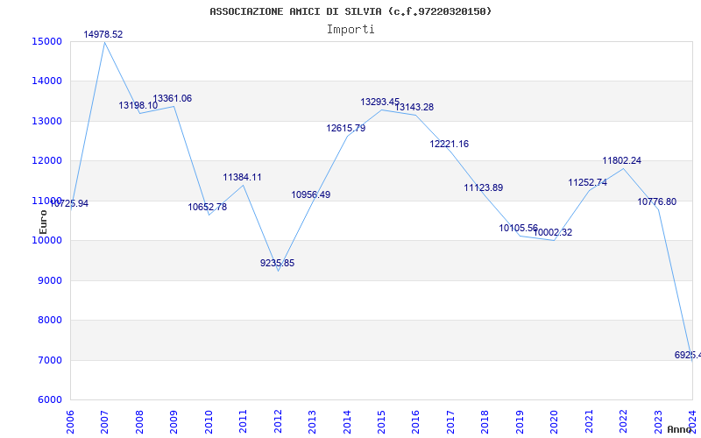Viewport: 701px width, 438px height.
Task: Click x-axis year label 2020
Action: (555, 422)
